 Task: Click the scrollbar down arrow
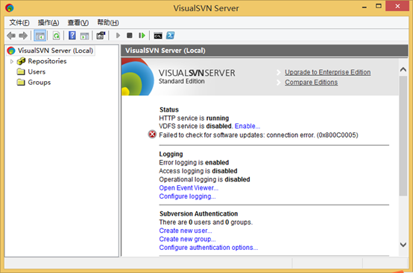(x=403, y=245)
